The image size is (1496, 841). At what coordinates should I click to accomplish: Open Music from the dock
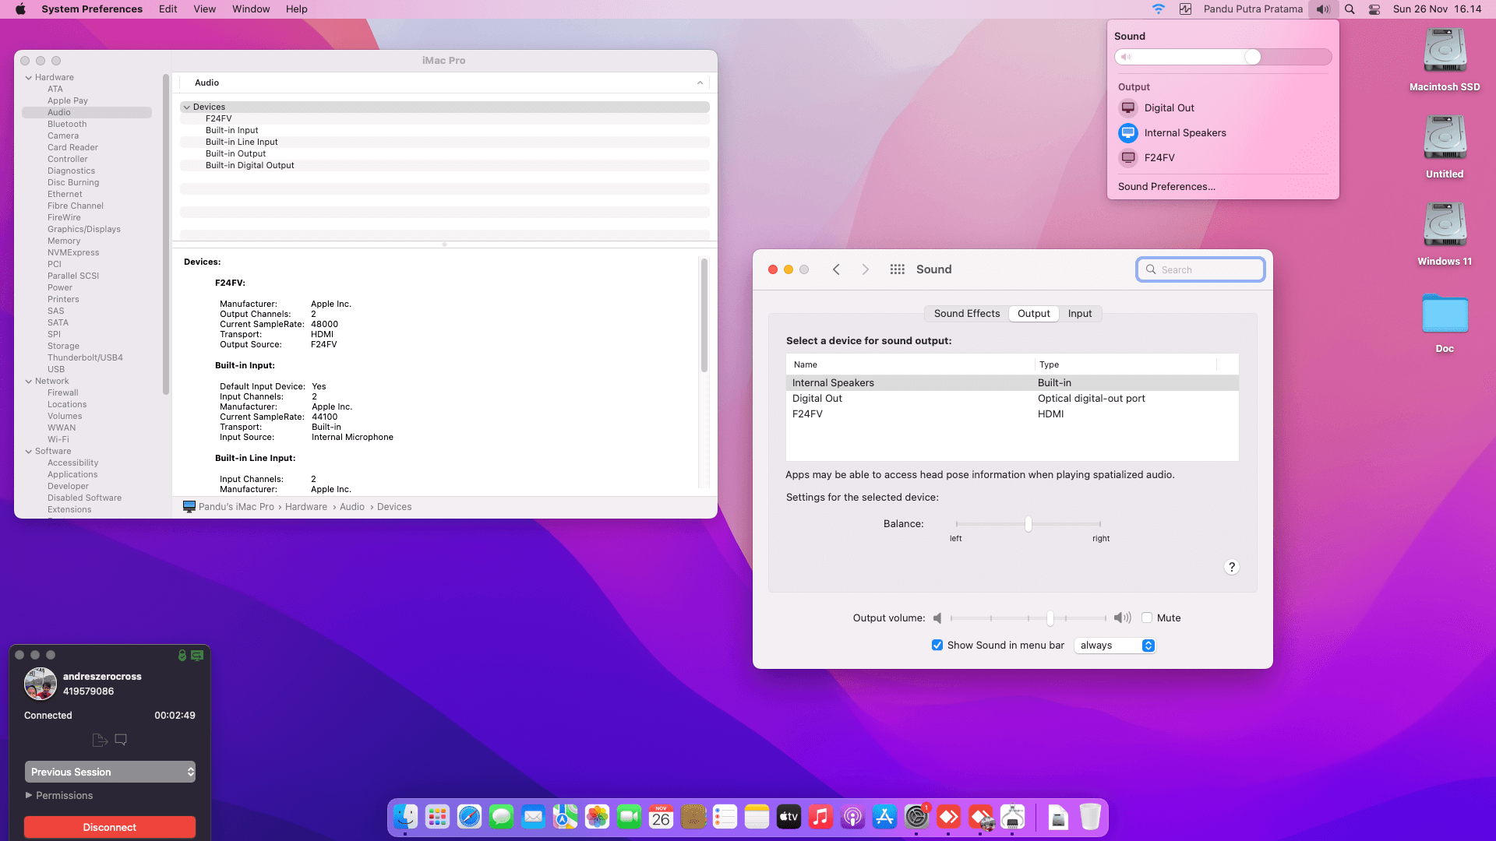820,817
